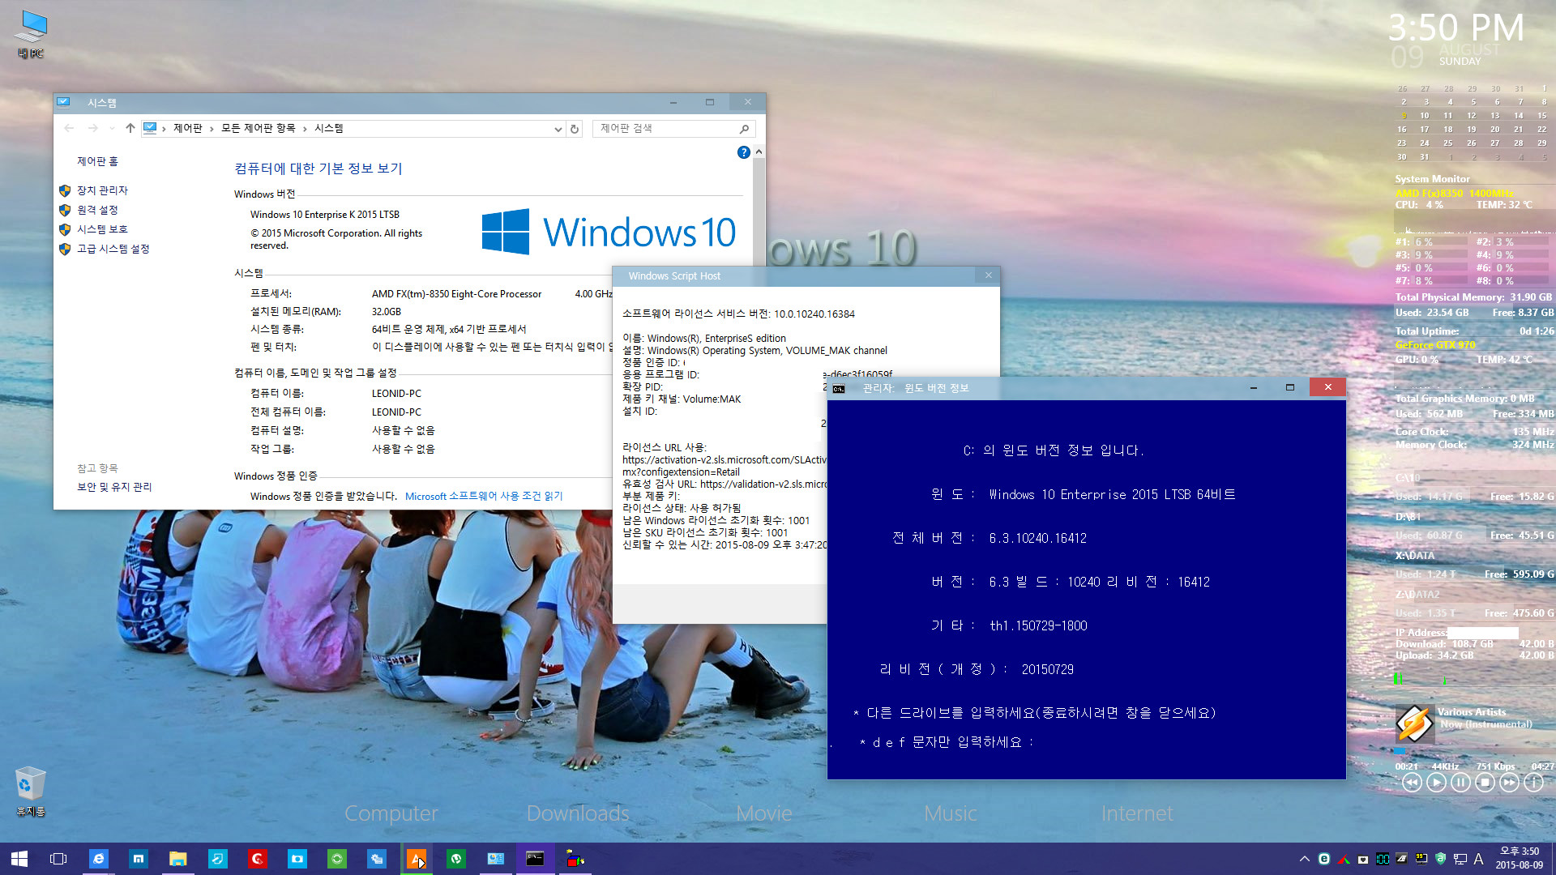Open Advanced system settings (고급 시스템 설정)

coord(113,249)
